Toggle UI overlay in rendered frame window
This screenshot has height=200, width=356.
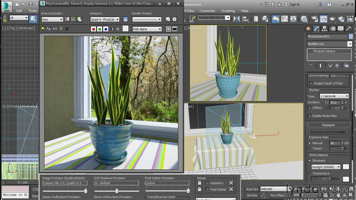[168, 29]
